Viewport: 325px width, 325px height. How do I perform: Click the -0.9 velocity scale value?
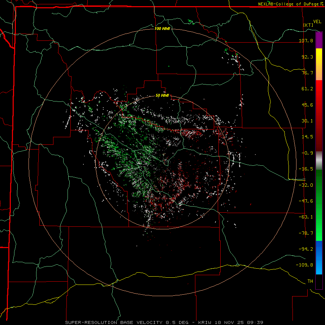pos(307,153)
